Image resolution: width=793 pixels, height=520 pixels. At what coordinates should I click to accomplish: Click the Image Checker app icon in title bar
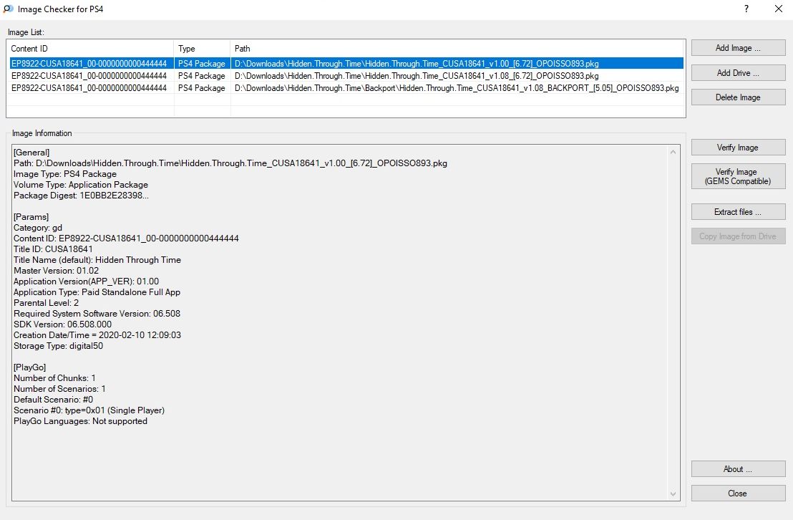click(8, 9)
